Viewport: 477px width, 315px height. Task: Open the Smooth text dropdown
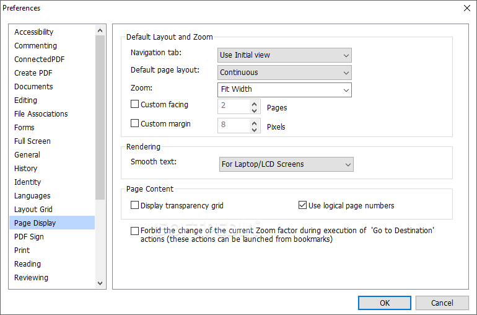pos(286,164)
